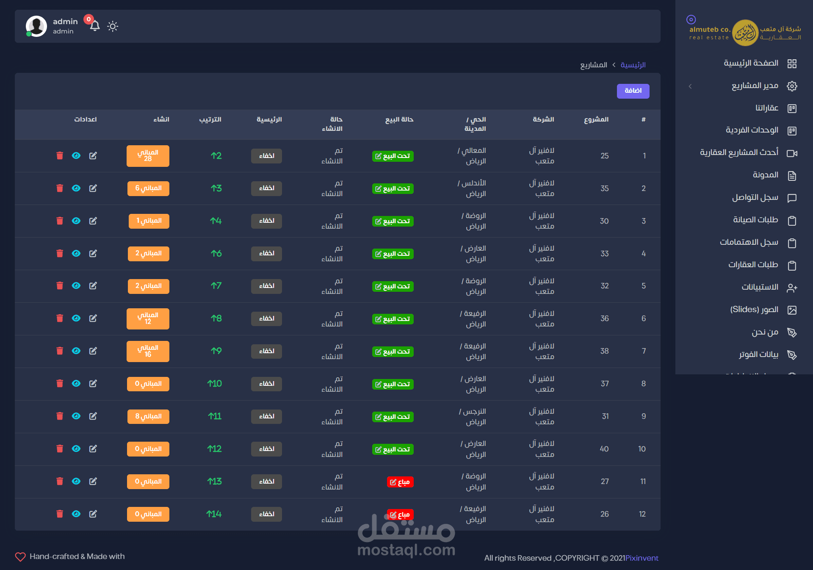This screenshot has height=570, width=813.
Task: Click the Pixinvent footer link
Action: tap(642, 558)
